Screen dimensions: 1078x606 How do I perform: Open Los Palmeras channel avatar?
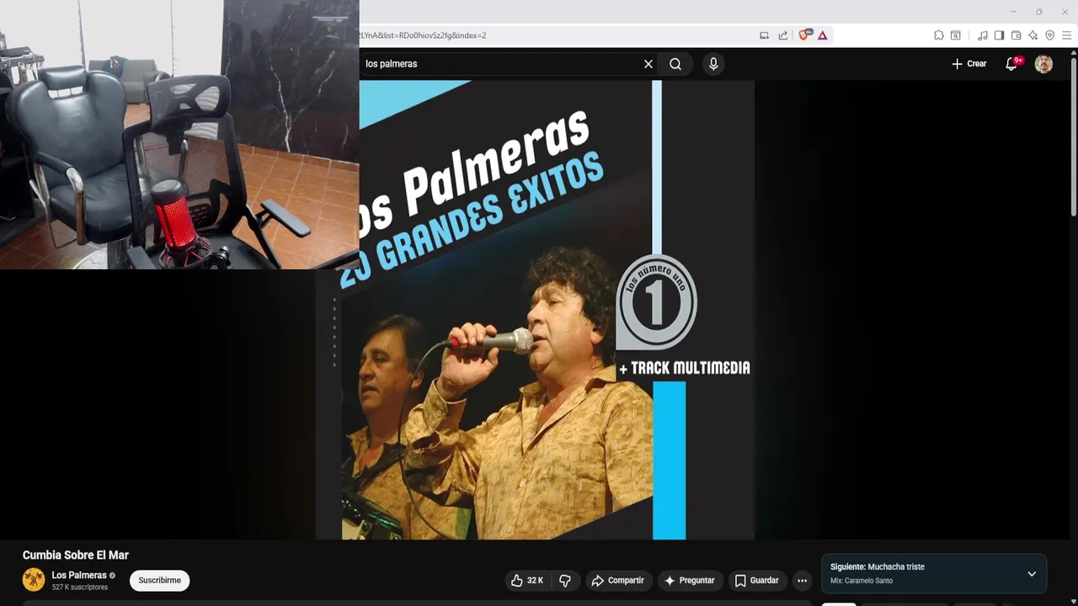coord(34,580)
